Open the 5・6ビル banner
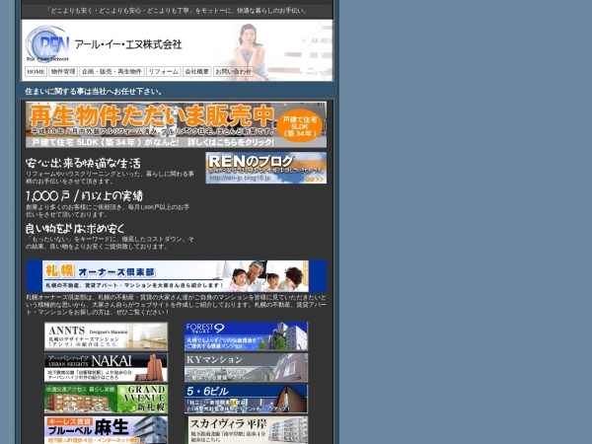 point(246,399)
